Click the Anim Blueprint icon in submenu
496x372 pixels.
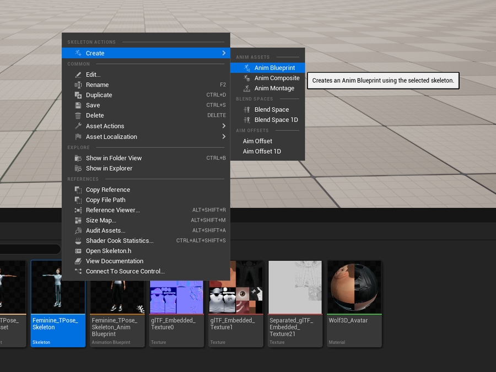pyautogui.click(x=247, y=68)
